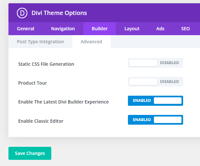200x166 pixels.
Task: Enable Static CSS File Generation toggle
Action: pos(155,63)
